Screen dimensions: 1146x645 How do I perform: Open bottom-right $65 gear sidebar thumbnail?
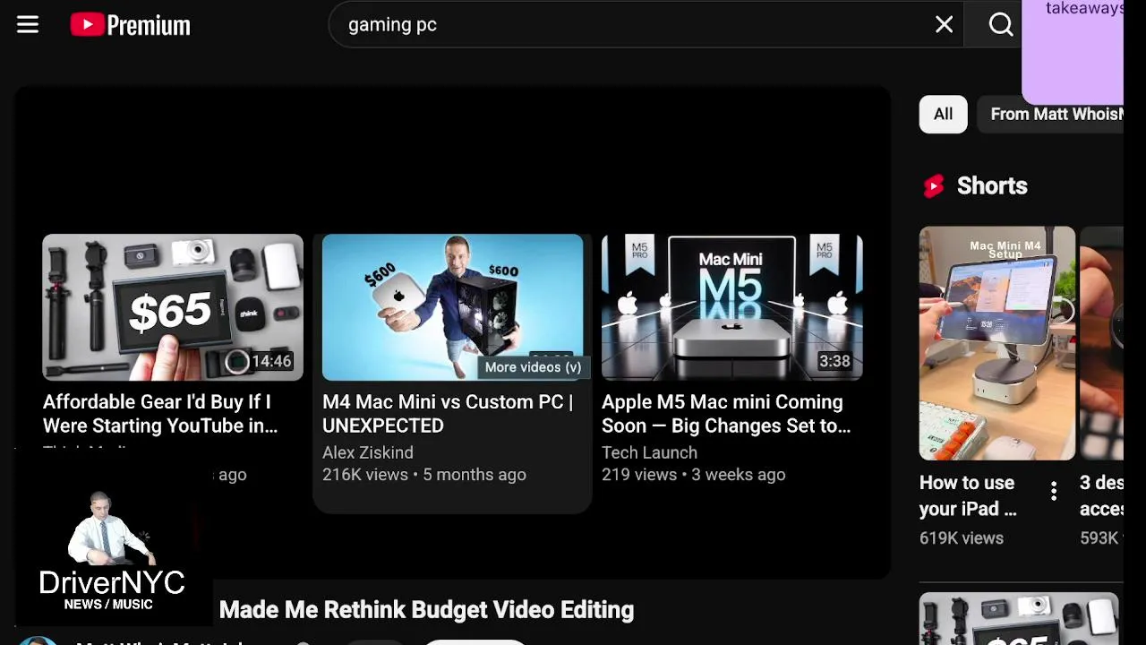(x=1019, y=619)
